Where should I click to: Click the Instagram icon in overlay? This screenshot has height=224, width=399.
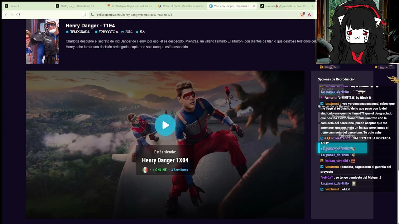pyautogui.click(x=321, y=67)
